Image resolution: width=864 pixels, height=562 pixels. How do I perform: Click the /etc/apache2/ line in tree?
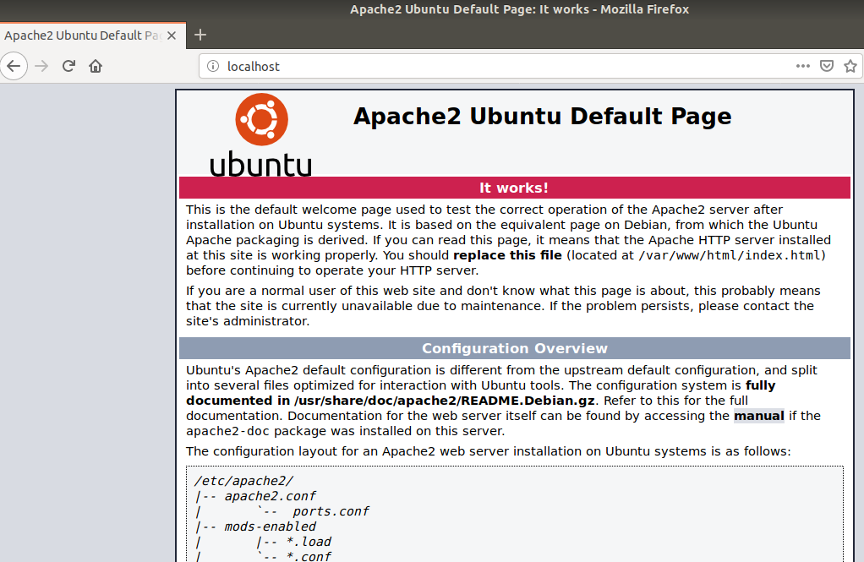tap(243, 481)
